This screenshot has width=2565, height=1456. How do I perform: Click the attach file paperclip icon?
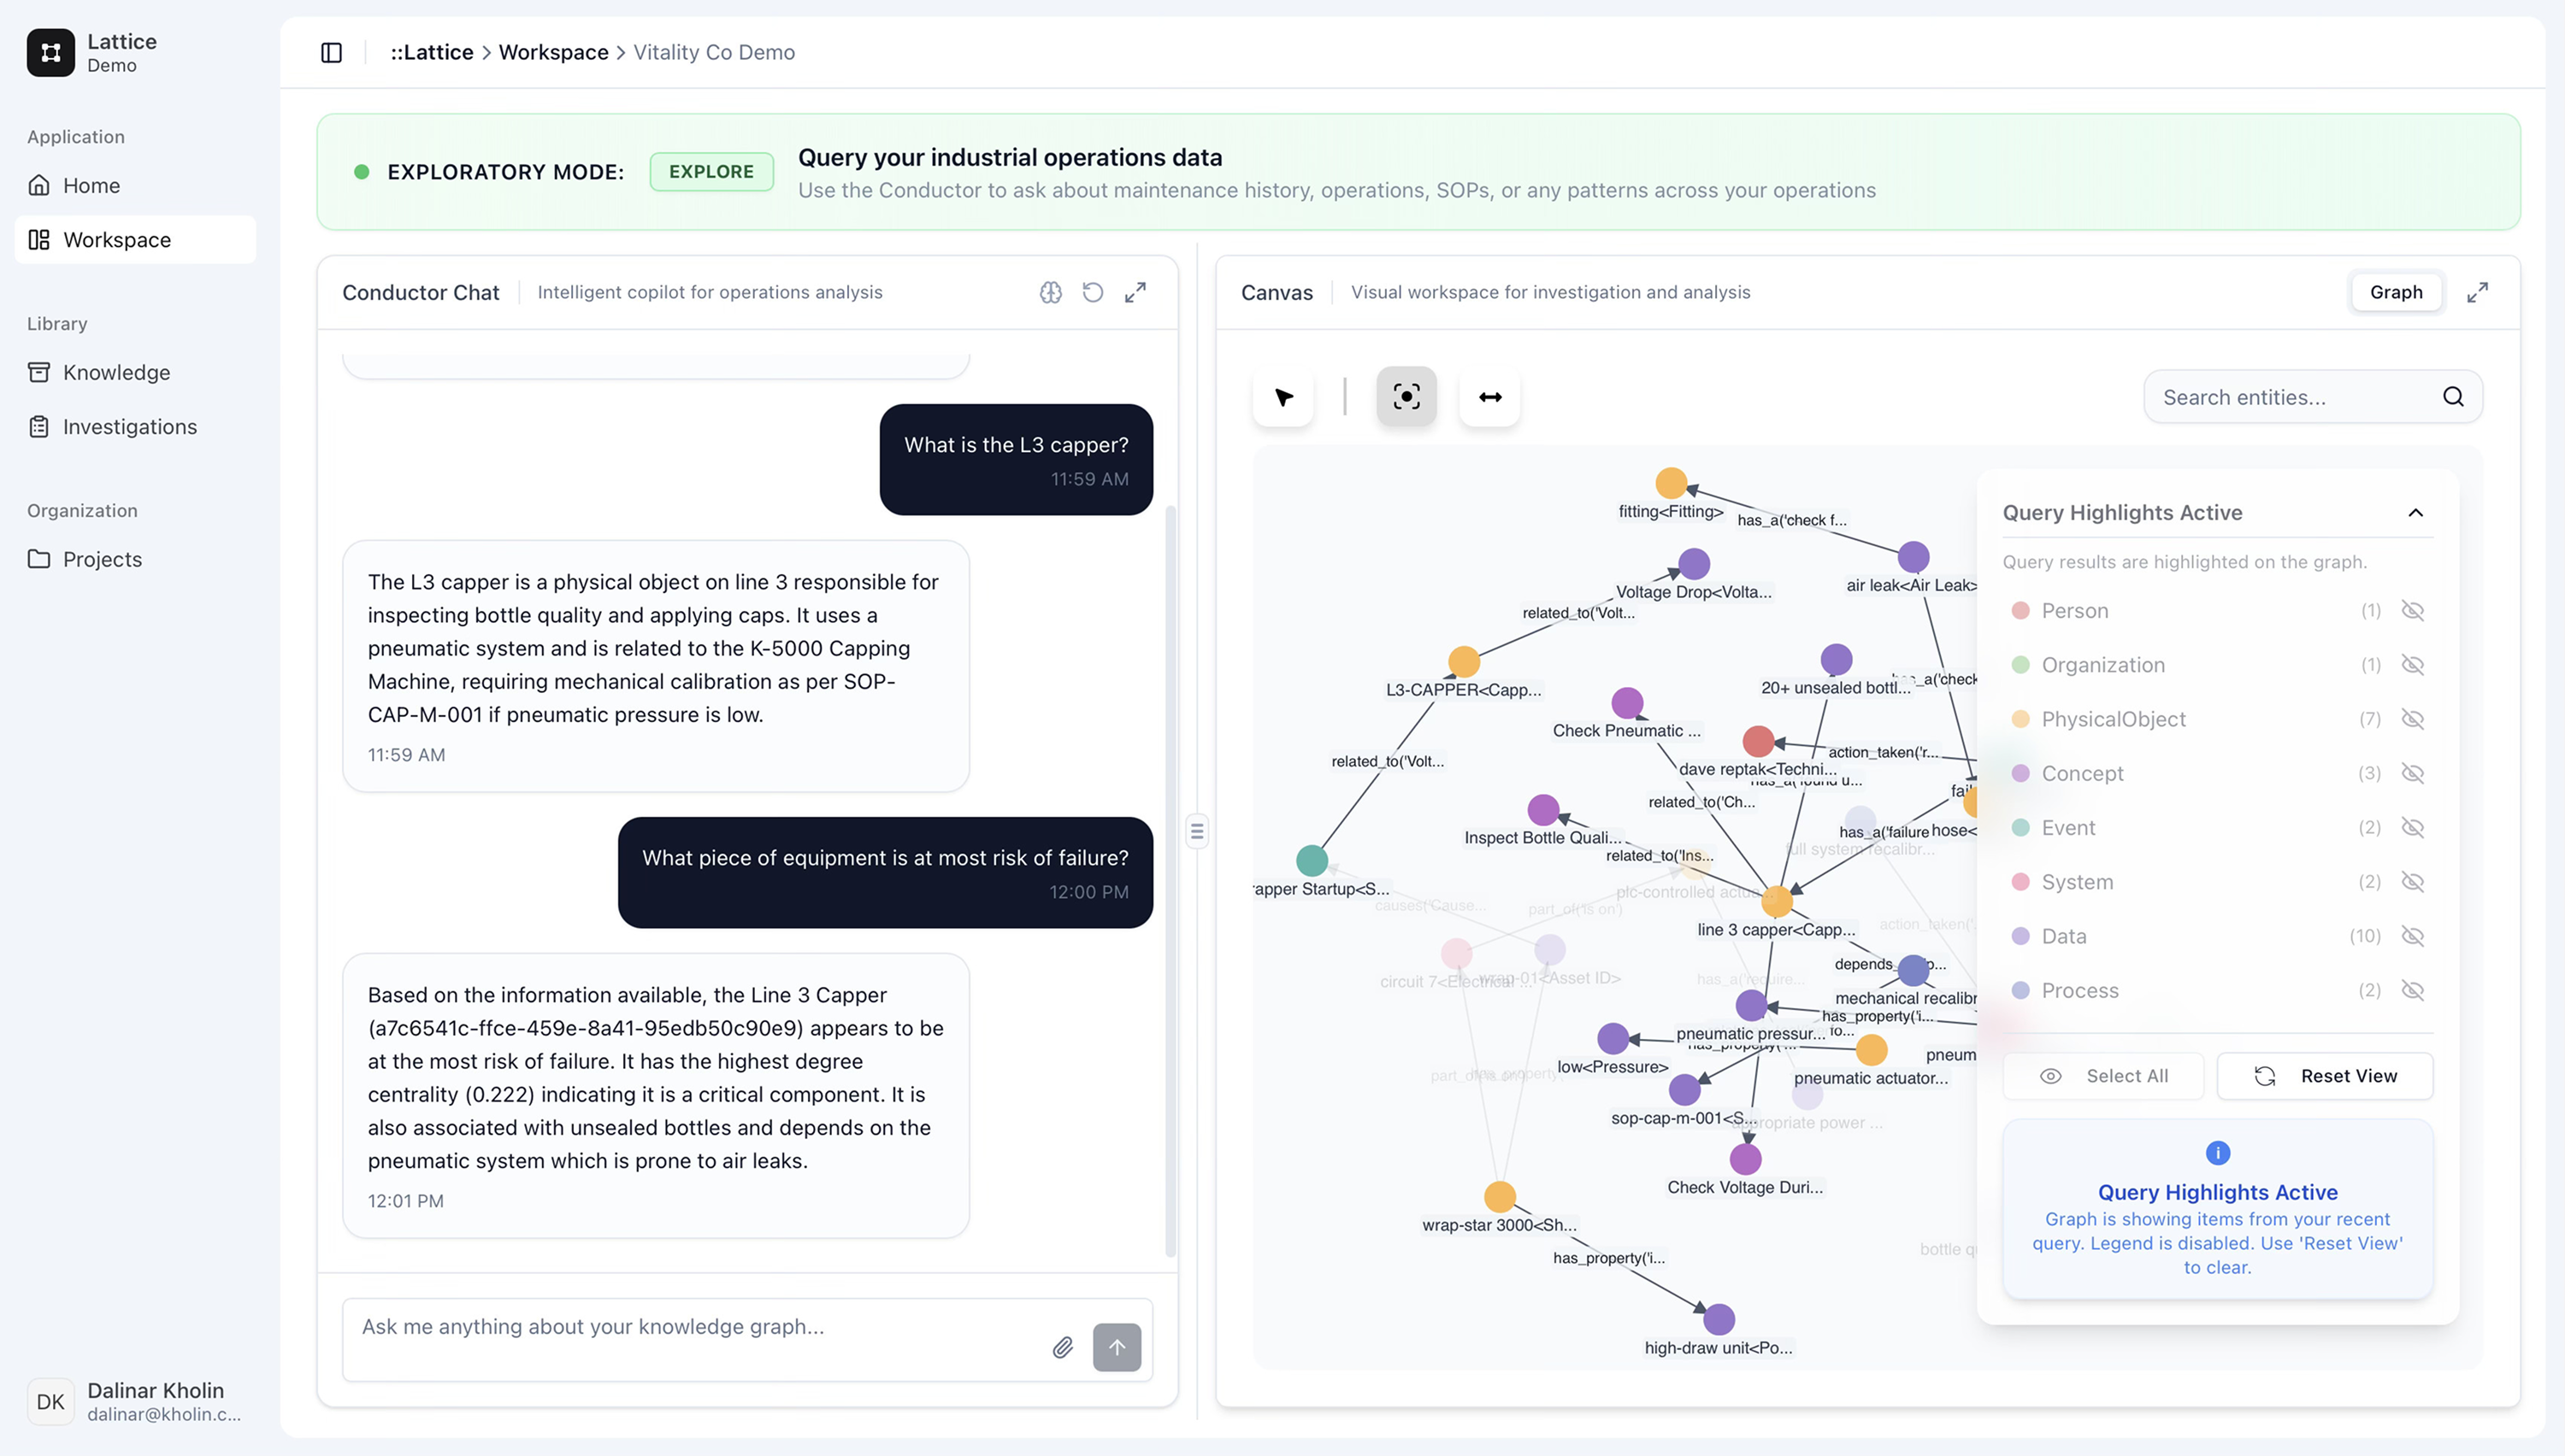click(1063, 1347)
